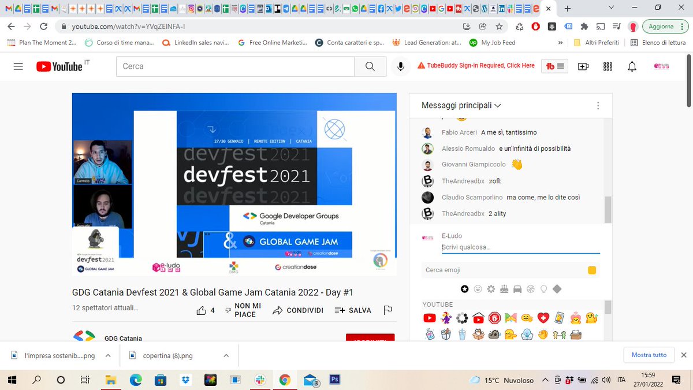The height and width of the screenshot is (390, 693).
Task: Select the car travel emoji category
Action: point(517,289)
